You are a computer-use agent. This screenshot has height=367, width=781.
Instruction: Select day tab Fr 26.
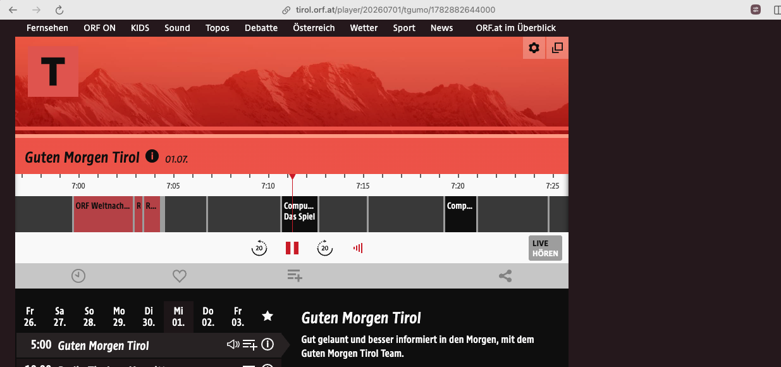30,316
